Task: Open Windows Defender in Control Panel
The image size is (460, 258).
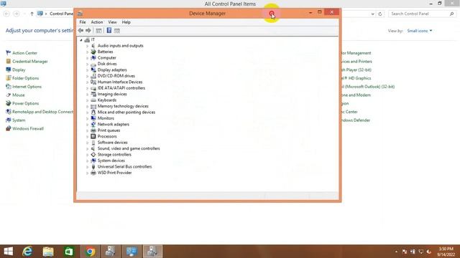Action: 355,120
